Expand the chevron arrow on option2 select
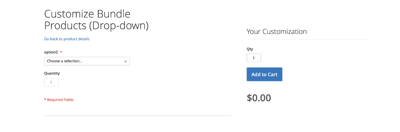400x132 pixels. tap(126, 61)
